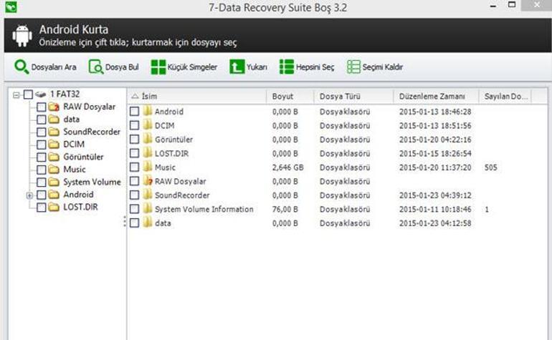Click the pane splitter handle
The image size is (552, 340).
(x=125, y=223)
